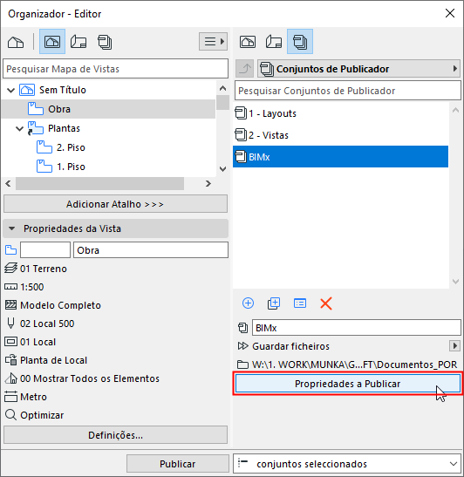This screenshot has height=477, width=464.
Task: Select the Publisher Sets icon on right panel
Action: pos(300,42)
